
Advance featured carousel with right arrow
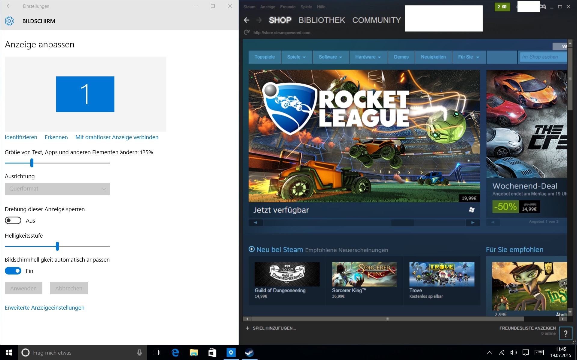coord(473,223)
